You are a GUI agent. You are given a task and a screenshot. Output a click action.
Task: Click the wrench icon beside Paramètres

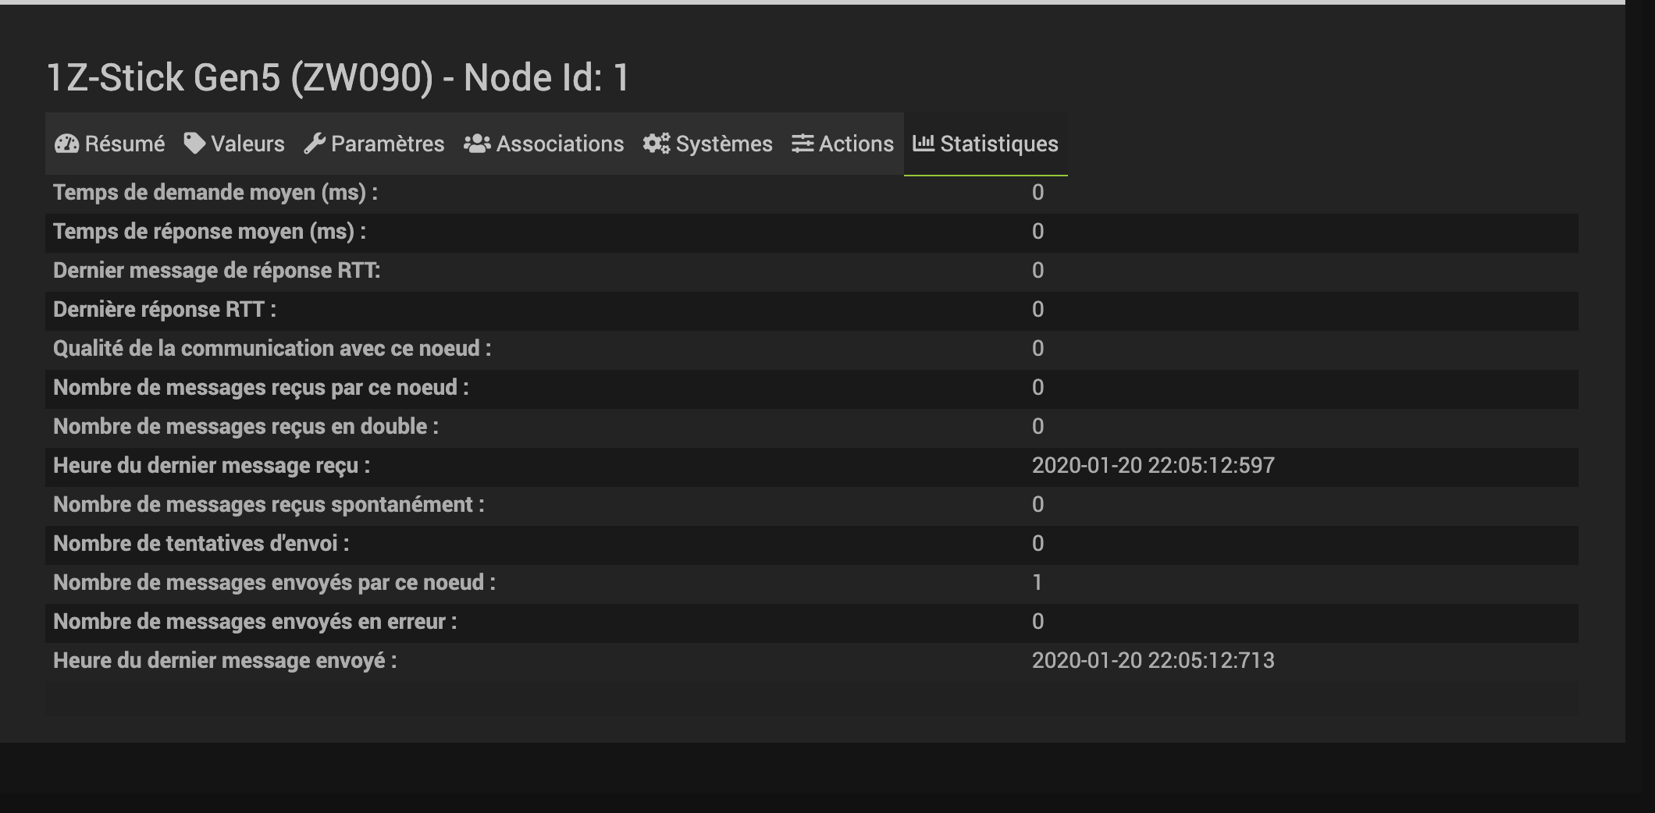coord(315,144)
